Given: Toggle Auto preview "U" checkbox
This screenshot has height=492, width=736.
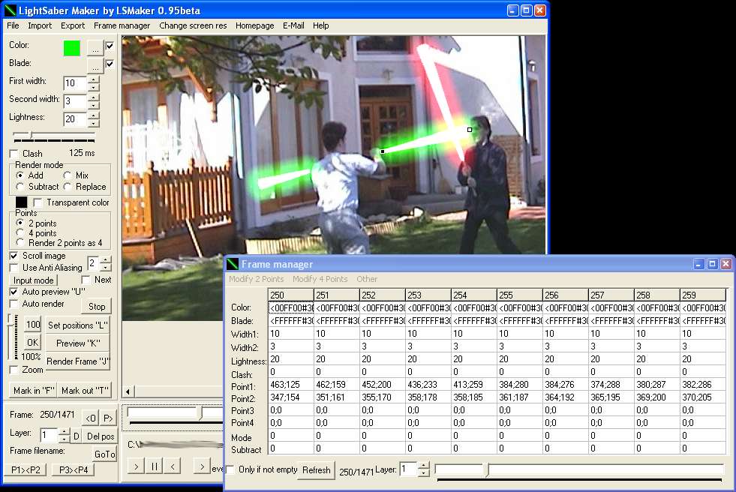Looking at the screenshot, I should pyautogui.click(x=14, y=291).
